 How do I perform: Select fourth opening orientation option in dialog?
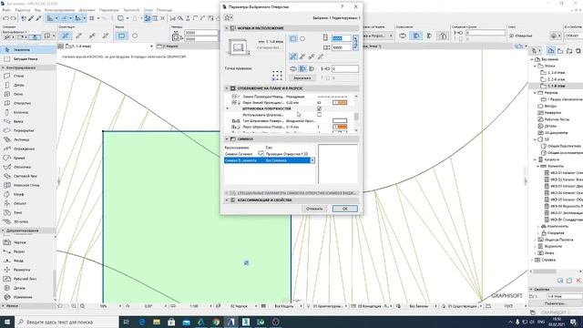point(321,56)
